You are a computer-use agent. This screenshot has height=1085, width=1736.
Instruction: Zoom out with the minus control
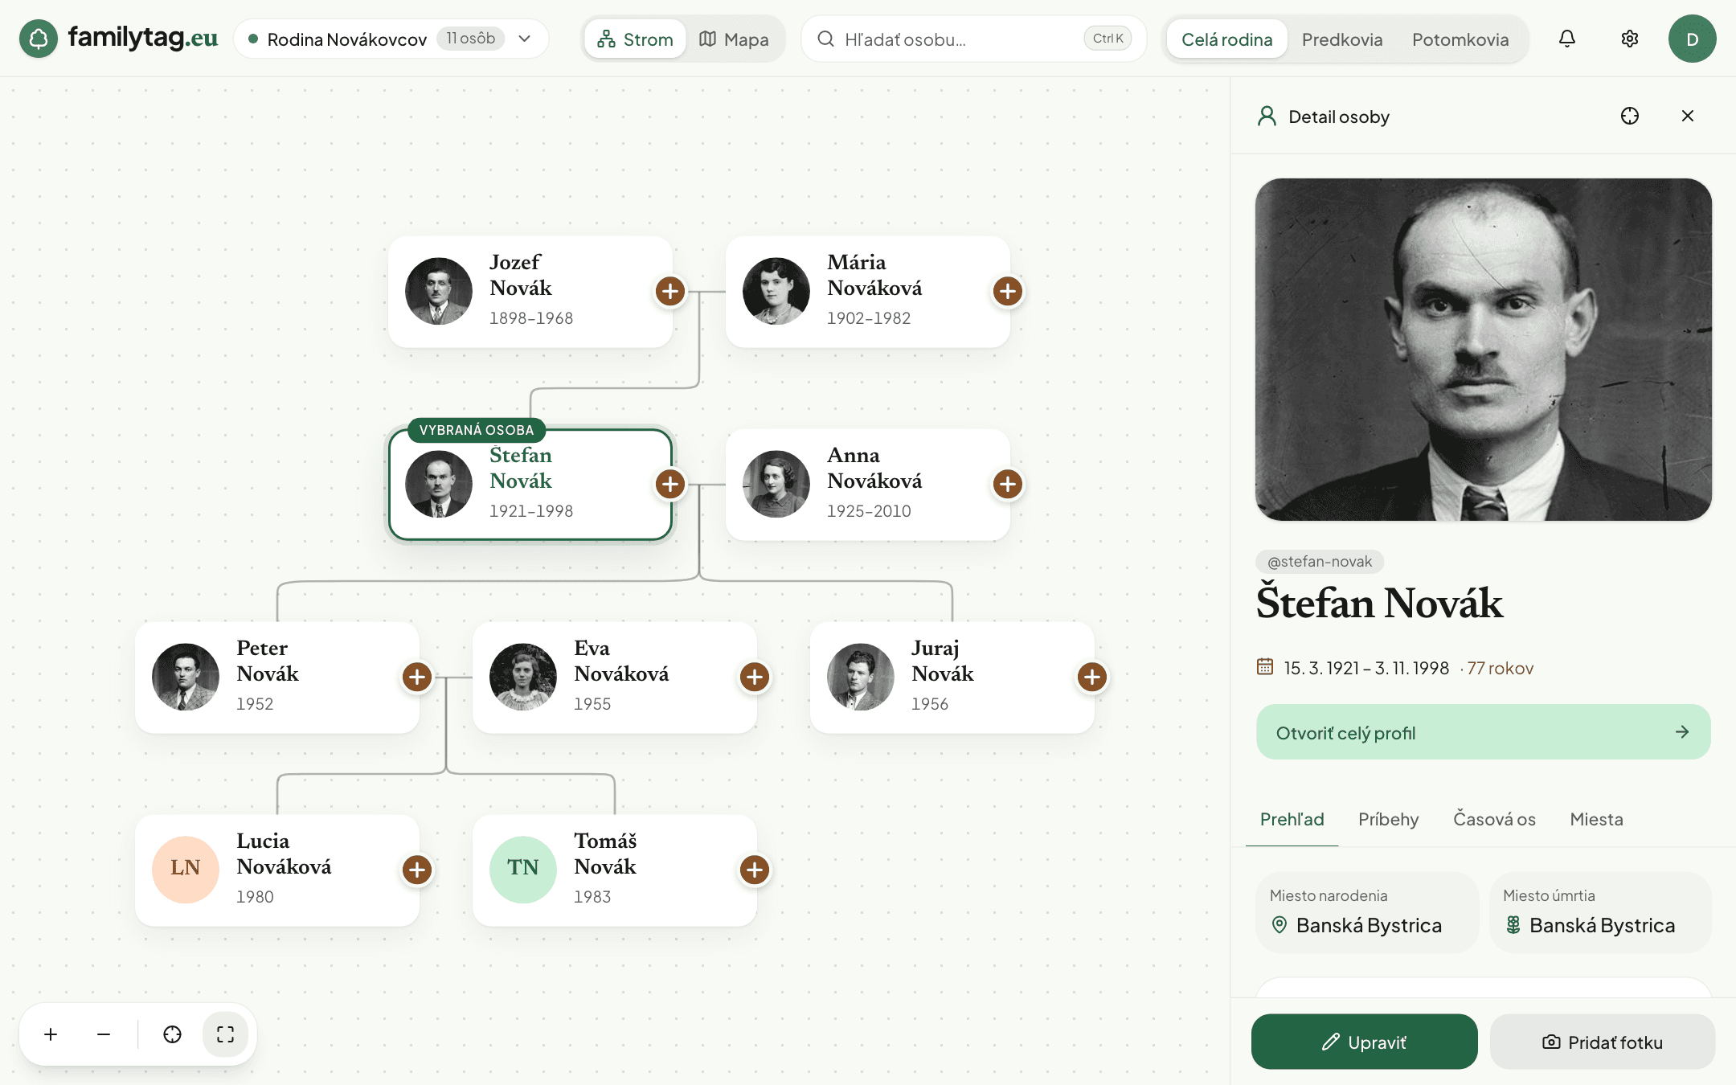104,1034
